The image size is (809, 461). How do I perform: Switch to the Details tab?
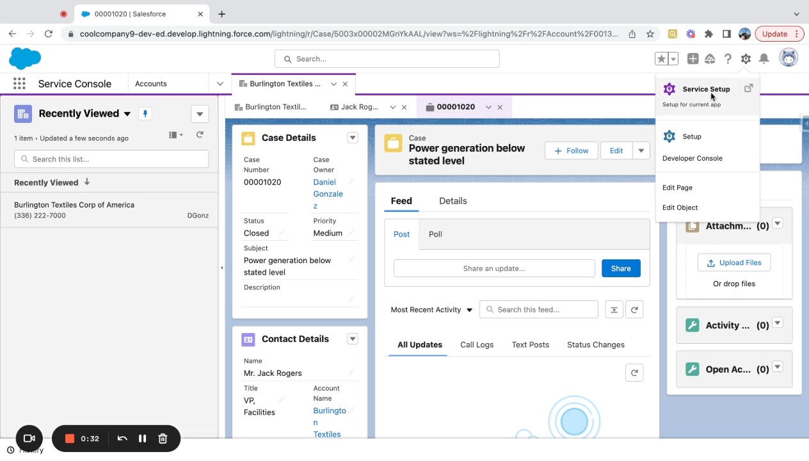[x=453, y=201]
